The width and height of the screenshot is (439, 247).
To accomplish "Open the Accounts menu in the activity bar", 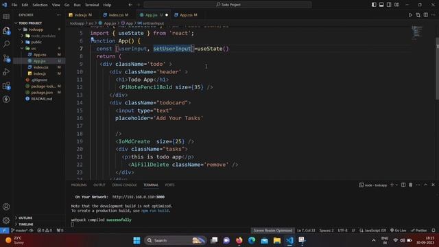I will pos(6,207).
